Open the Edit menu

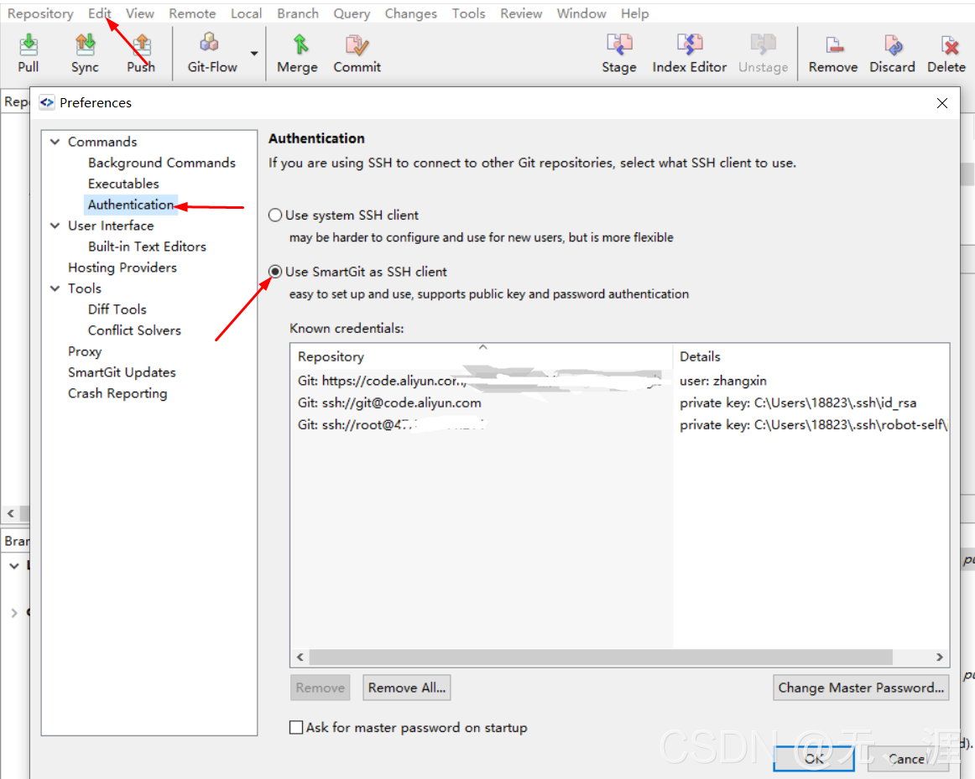(x=99, y=13)
